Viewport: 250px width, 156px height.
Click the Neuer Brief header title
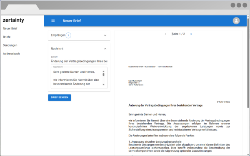tap(72, 21)
